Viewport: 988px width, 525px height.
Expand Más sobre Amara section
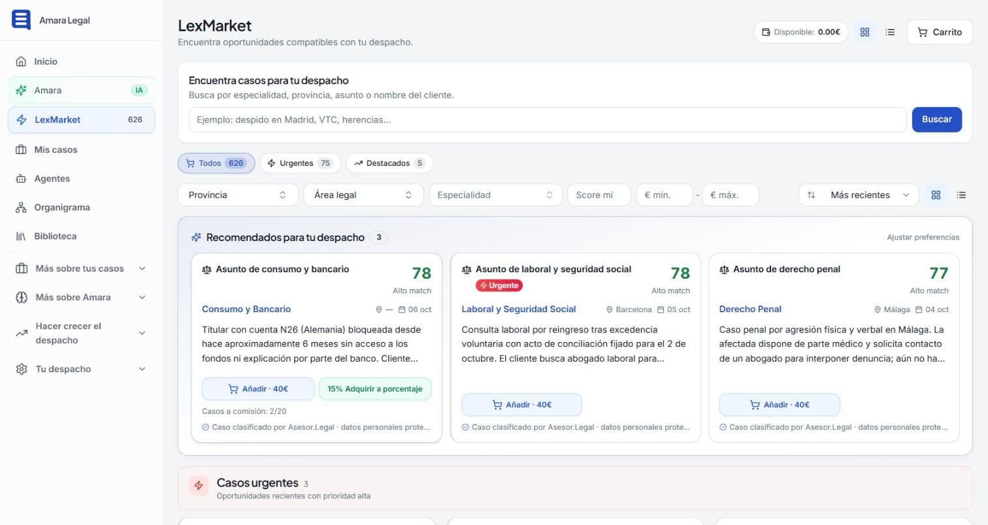(81, 297)
